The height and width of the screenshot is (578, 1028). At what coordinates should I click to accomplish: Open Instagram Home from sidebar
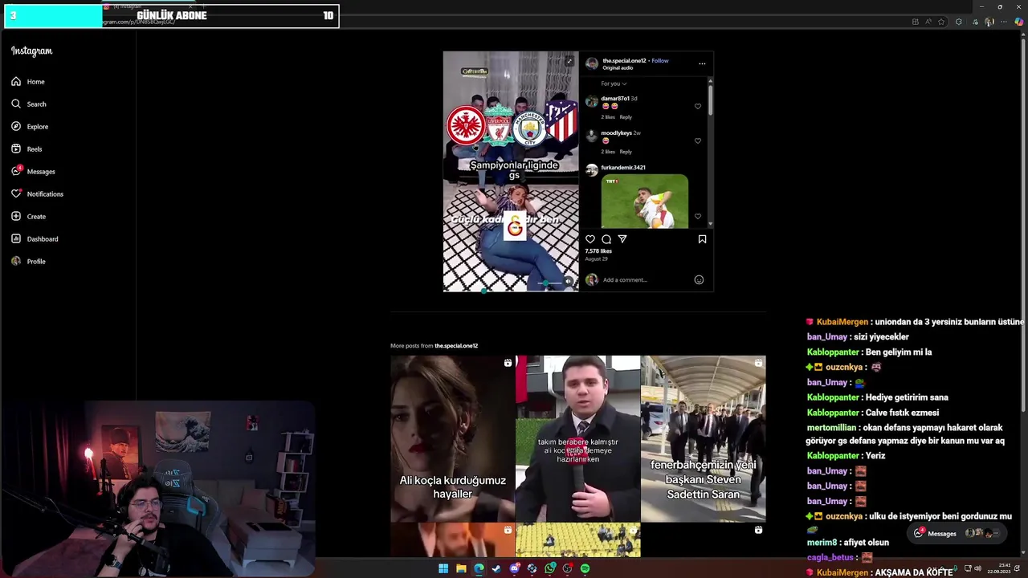[28, 82]
